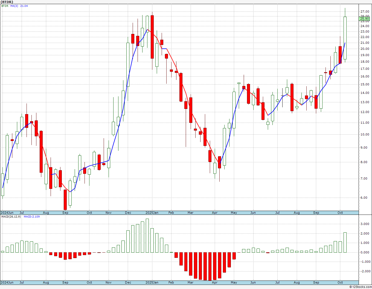Click the 14.00 price axis label
The width and height of the screenshot is (372, 289).
[x=365, y=93]
